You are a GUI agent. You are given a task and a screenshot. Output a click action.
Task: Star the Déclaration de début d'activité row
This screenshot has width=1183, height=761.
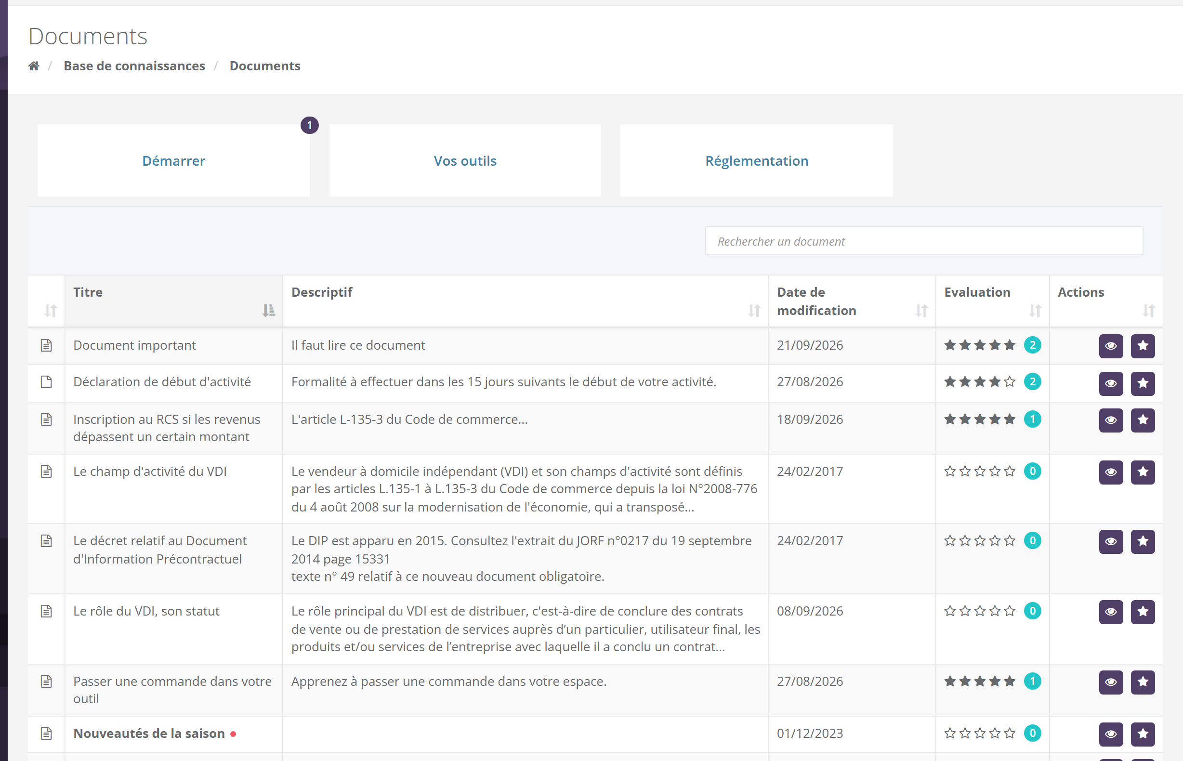pyautogui.click(x=1143, y=383)
